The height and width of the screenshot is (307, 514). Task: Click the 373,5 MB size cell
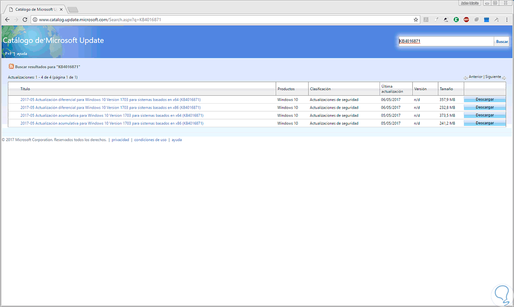[446, 115]
